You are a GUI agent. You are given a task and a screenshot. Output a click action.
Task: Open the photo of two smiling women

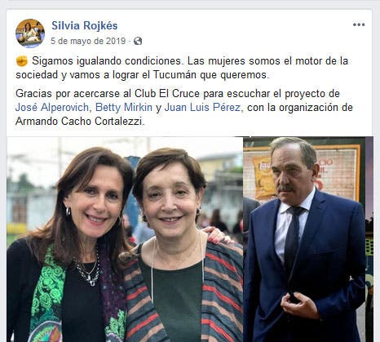125,239
